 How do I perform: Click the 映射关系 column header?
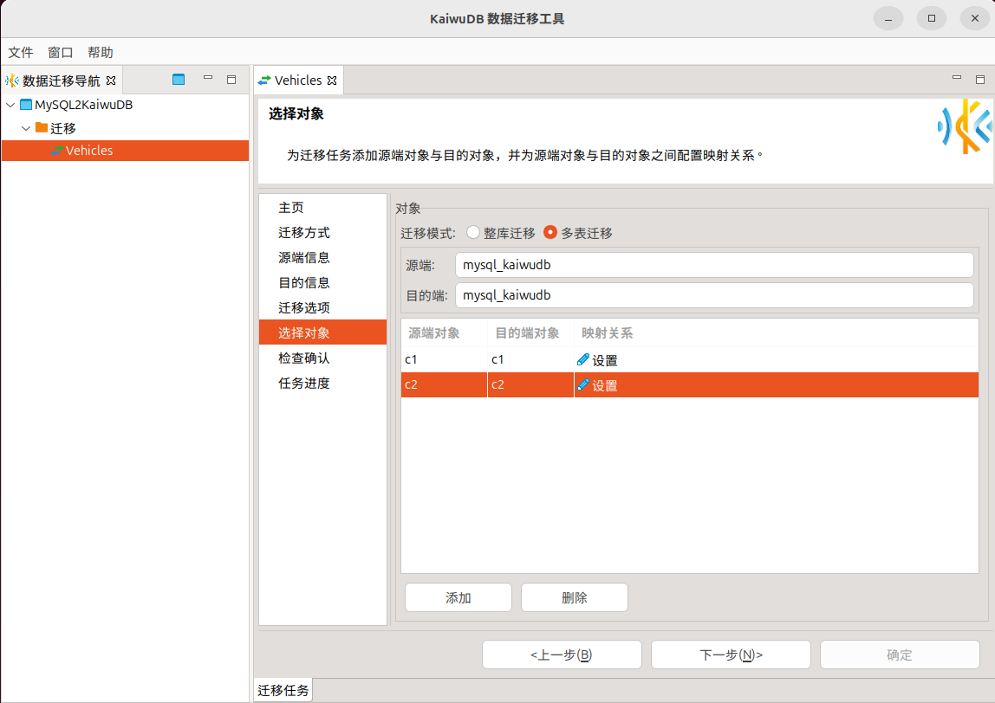tap(776, 332)
